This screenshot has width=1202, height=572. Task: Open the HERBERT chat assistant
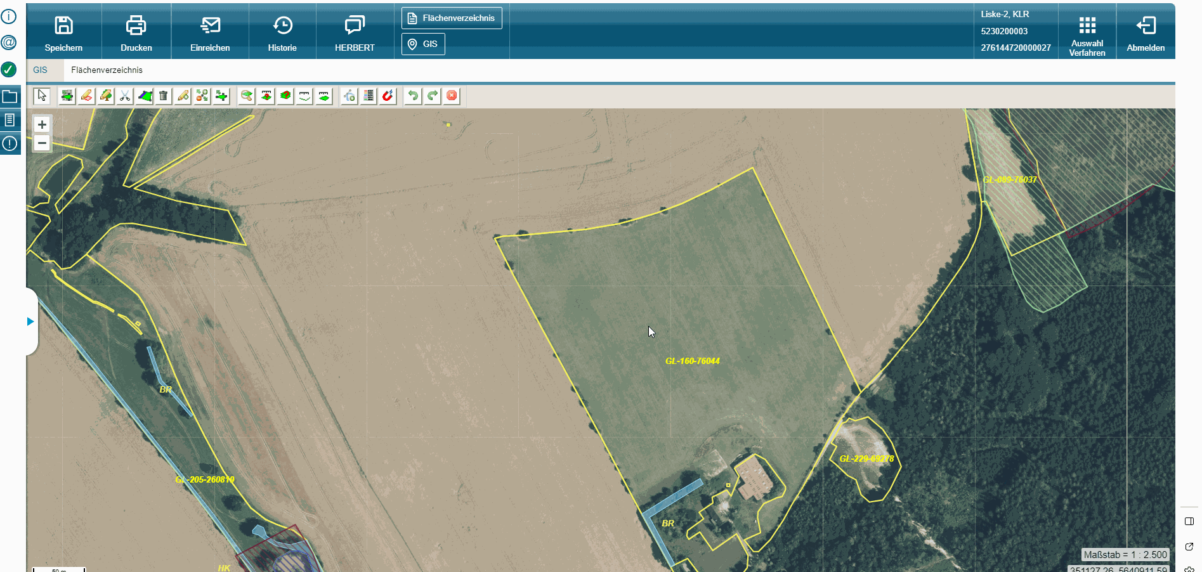[355, 33]
